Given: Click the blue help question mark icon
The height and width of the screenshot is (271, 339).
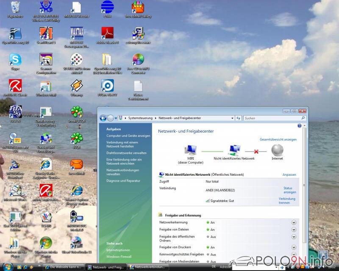Looking at the screenshot, I should click(x=299, y=126).
